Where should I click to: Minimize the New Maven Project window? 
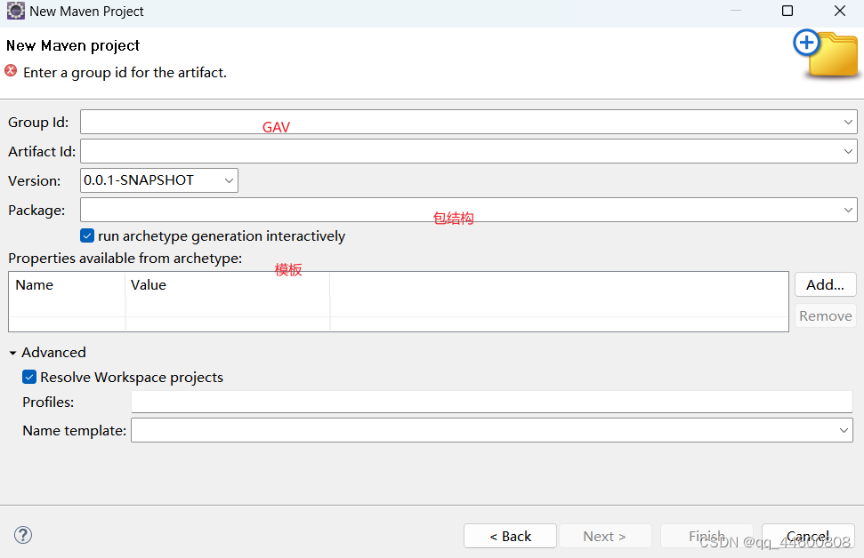[x=736, y=11]
